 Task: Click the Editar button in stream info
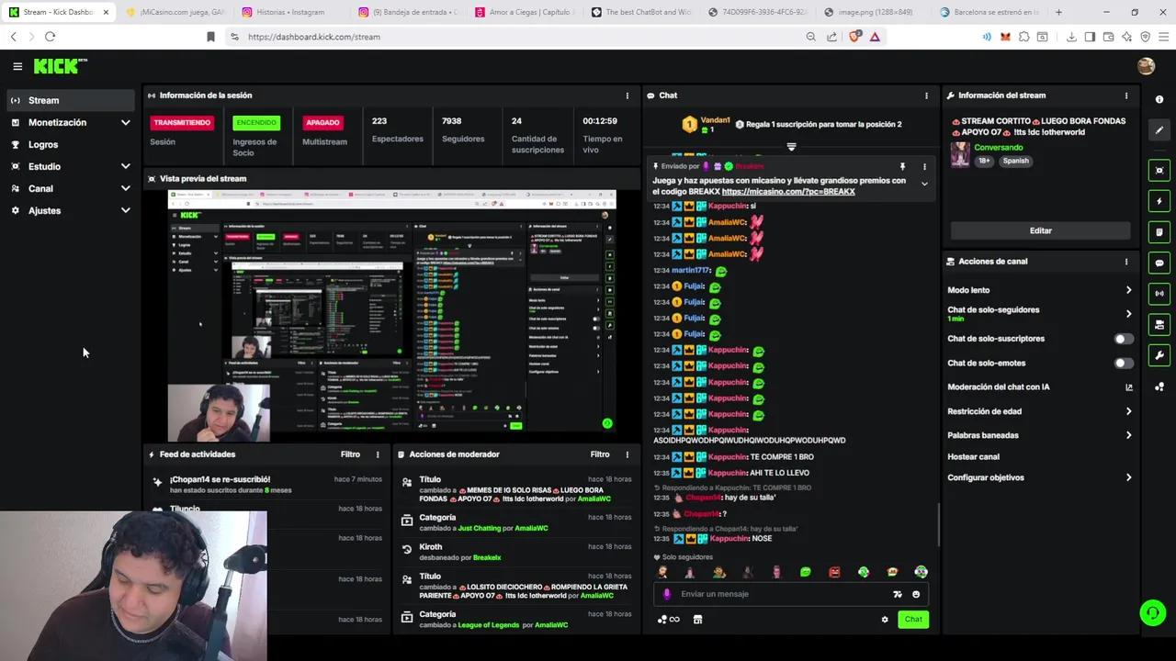pyautogui.click(x=1040, y=230)
